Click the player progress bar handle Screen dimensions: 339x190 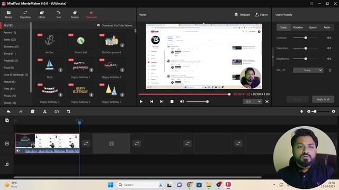(x=229, y=94)
